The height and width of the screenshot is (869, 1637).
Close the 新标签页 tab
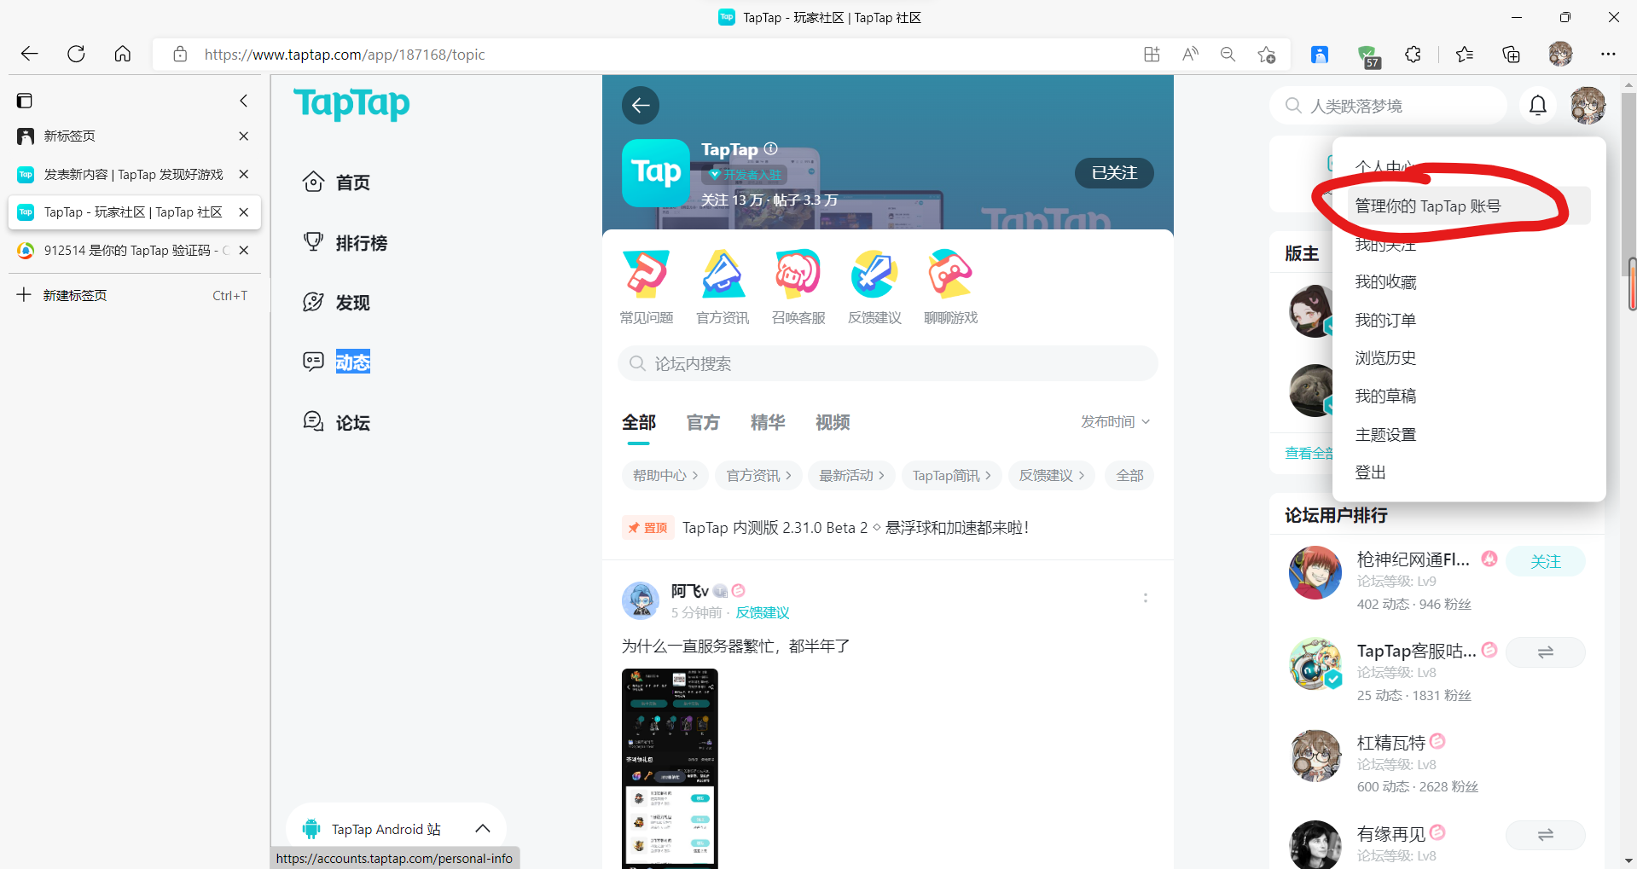pyautogui.click(x=244, y=136)
